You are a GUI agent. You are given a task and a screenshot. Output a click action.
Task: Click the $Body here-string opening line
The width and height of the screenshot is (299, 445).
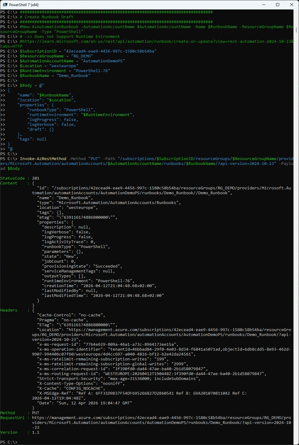(x=32, y=86)
